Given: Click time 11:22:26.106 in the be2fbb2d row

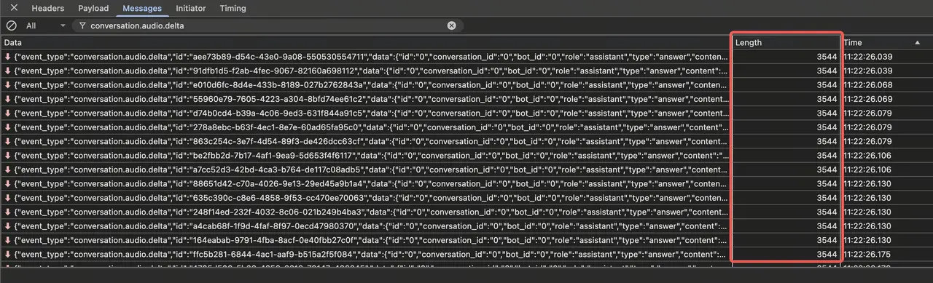Looking at the screenshot, I should tap(868, 156).
